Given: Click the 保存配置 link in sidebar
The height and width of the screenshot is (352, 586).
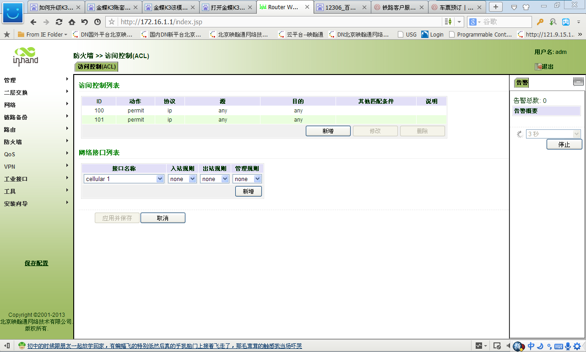Looking at the screenshot, I should coord(36,263).
